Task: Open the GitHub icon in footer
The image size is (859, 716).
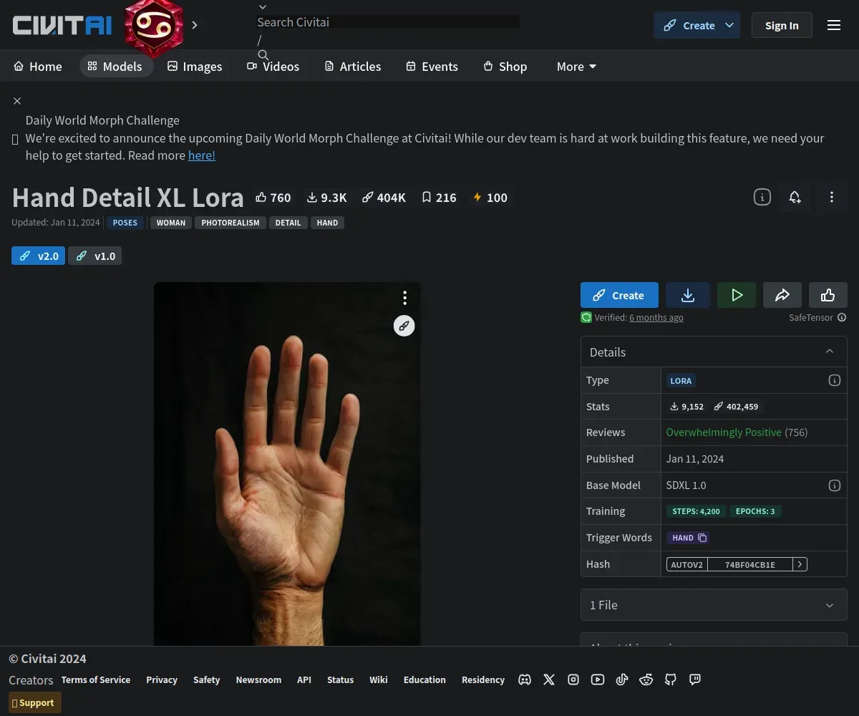Action: click(x=671, y=679)
